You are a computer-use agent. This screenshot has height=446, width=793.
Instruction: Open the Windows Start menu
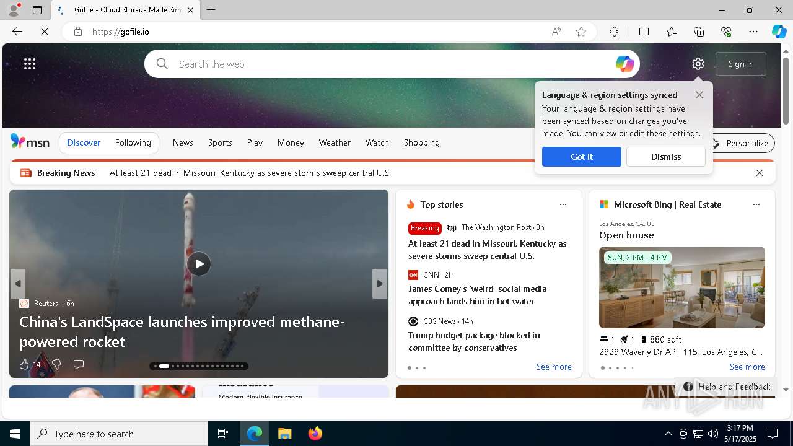tap(15, 434)
